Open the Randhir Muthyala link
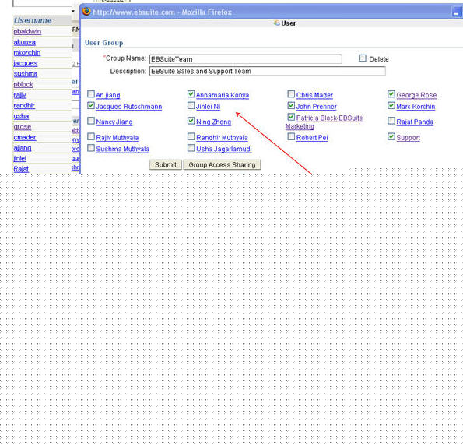The width and height of the screenshot is (463, 444). pyautogui.click(x=222, y=138)
